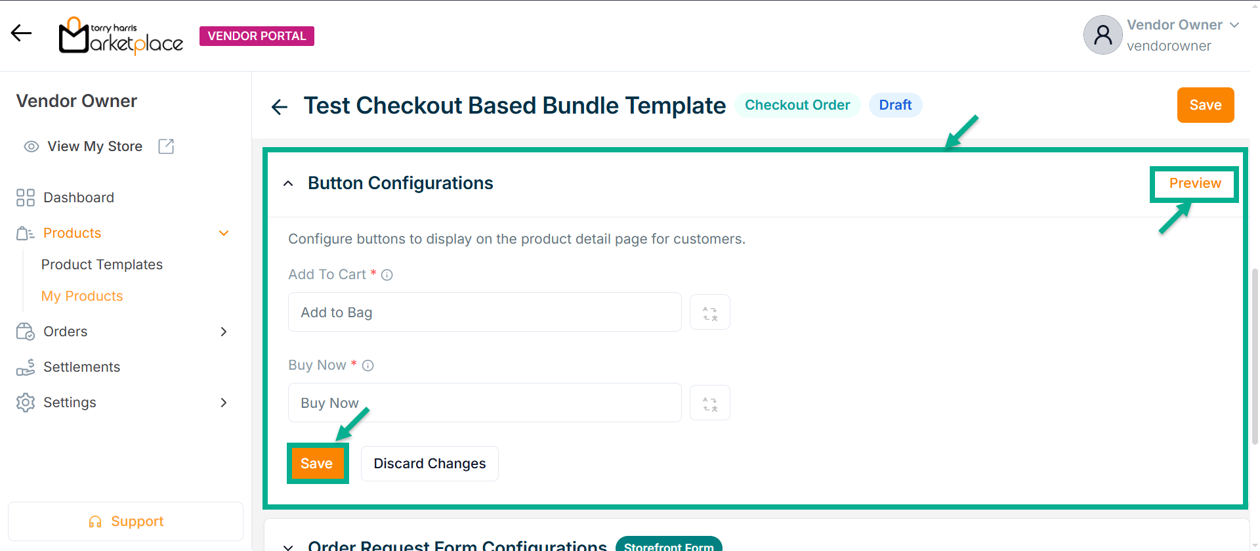The width and height of the screenshot is (1260, 551).
Task: Open the Vendor Owner account dropdown
Action: (x=1234, y=26)
